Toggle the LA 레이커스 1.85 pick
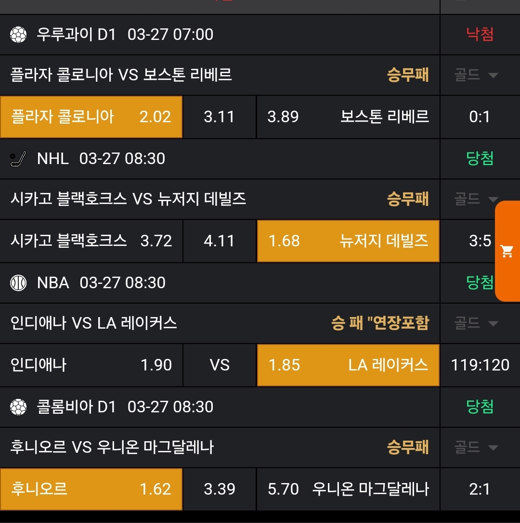The image size is (520, 523). pos(348,365)
